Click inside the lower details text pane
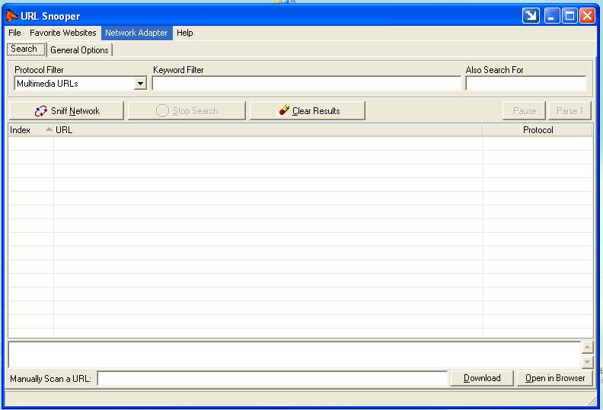The width and height of the screenshot is (603, 410). [x=295, y=354]
